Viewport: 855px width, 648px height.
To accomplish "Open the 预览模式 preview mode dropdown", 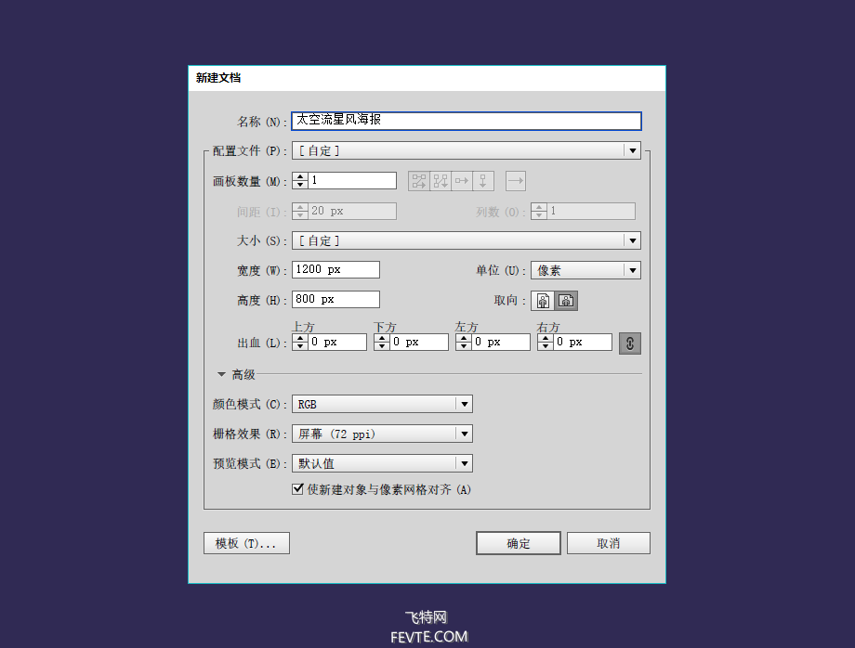I will pyautogui.click(x=464, y=463).
